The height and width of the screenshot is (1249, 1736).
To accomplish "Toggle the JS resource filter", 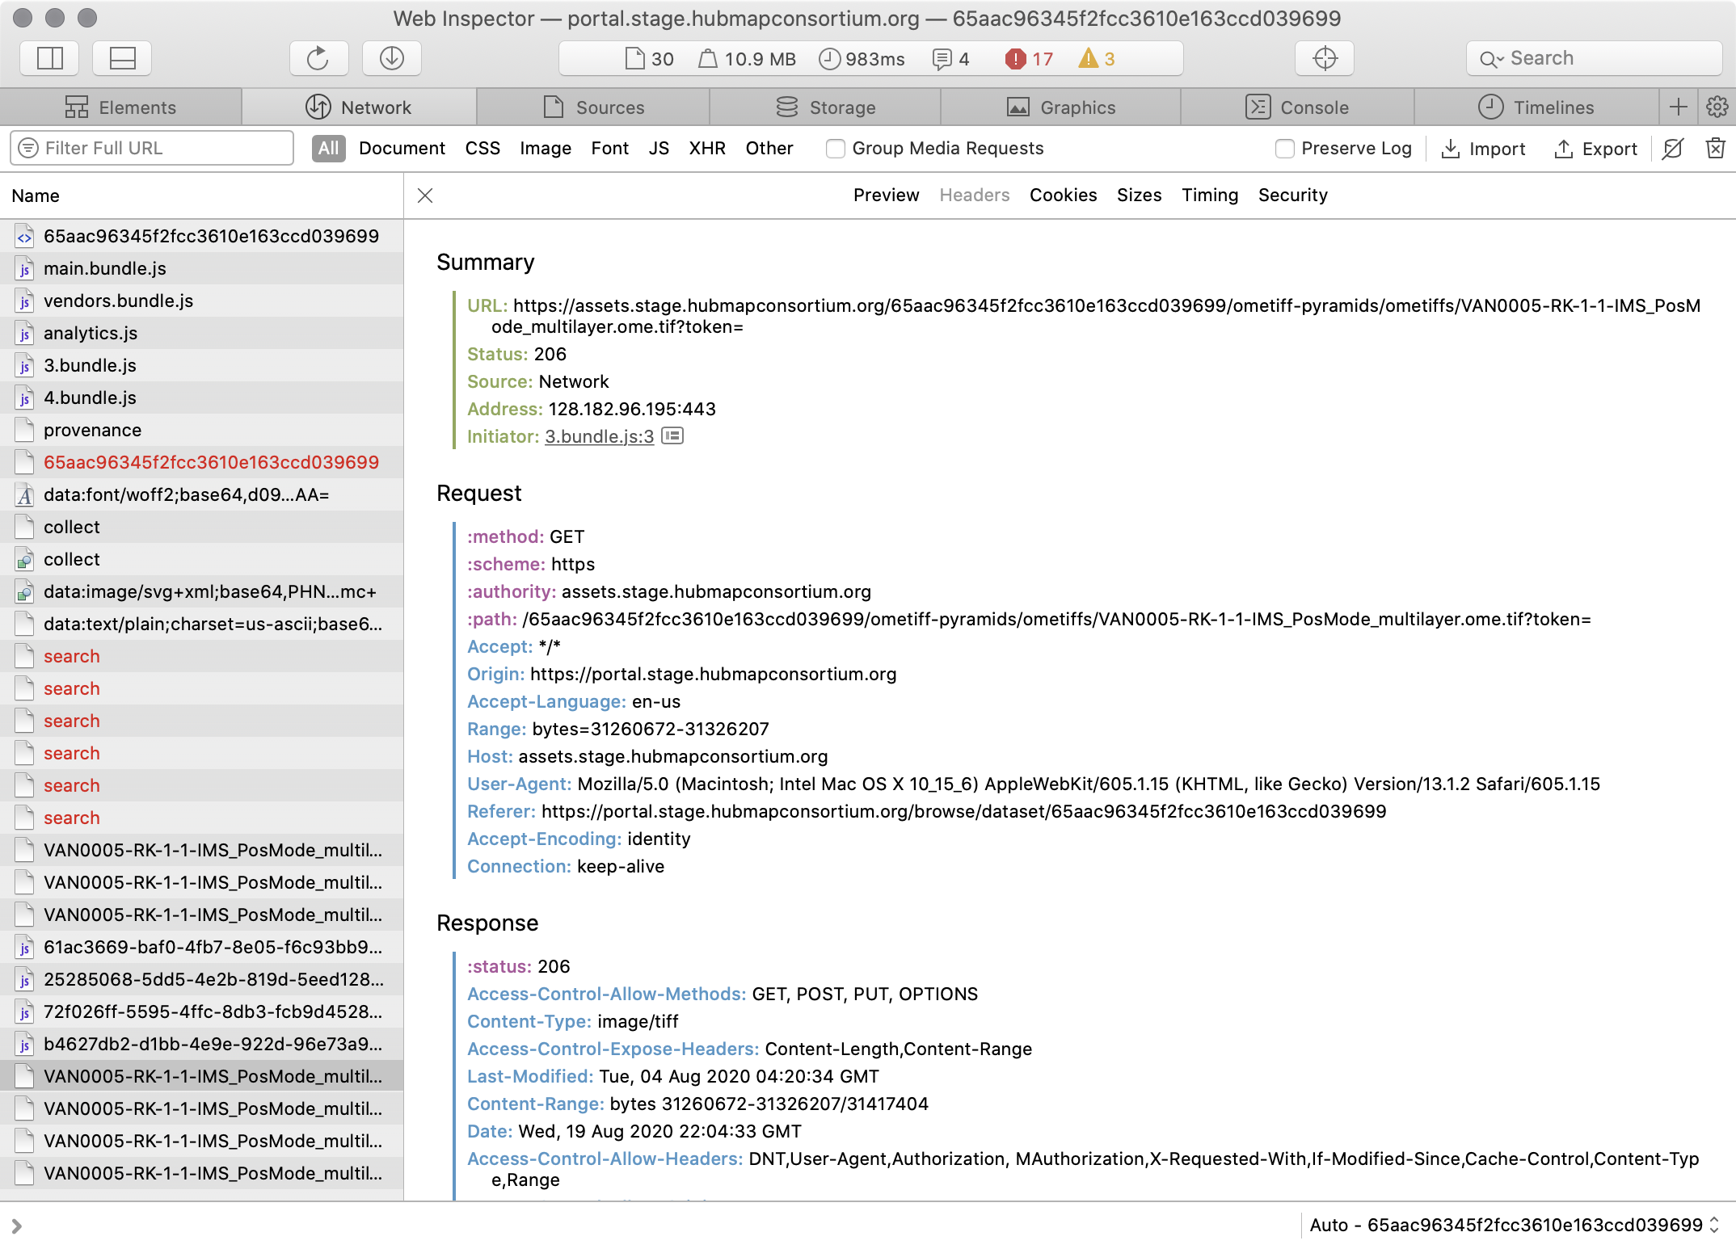I will click(x=659, y=148).
